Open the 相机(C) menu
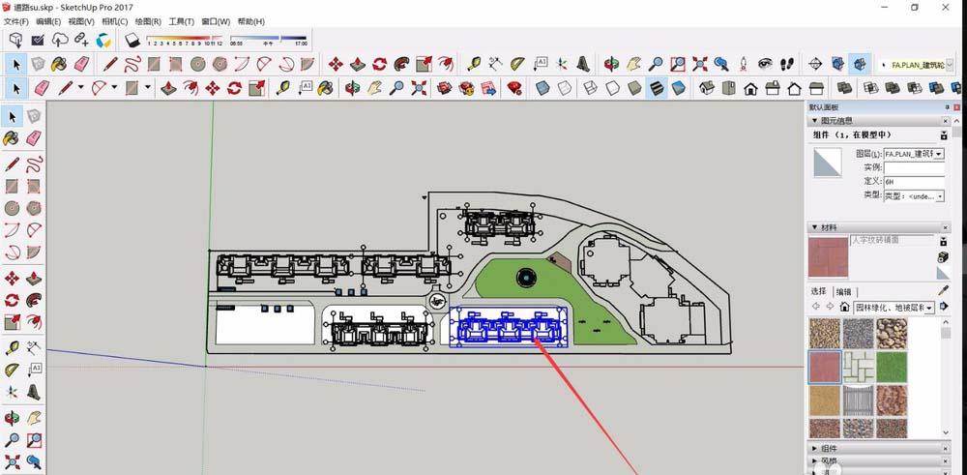The width and height of the screenshot is (967, 475). tap(115, 21)
